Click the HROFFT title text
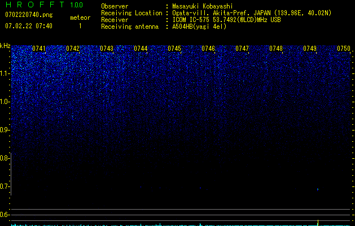 point(35,5)
